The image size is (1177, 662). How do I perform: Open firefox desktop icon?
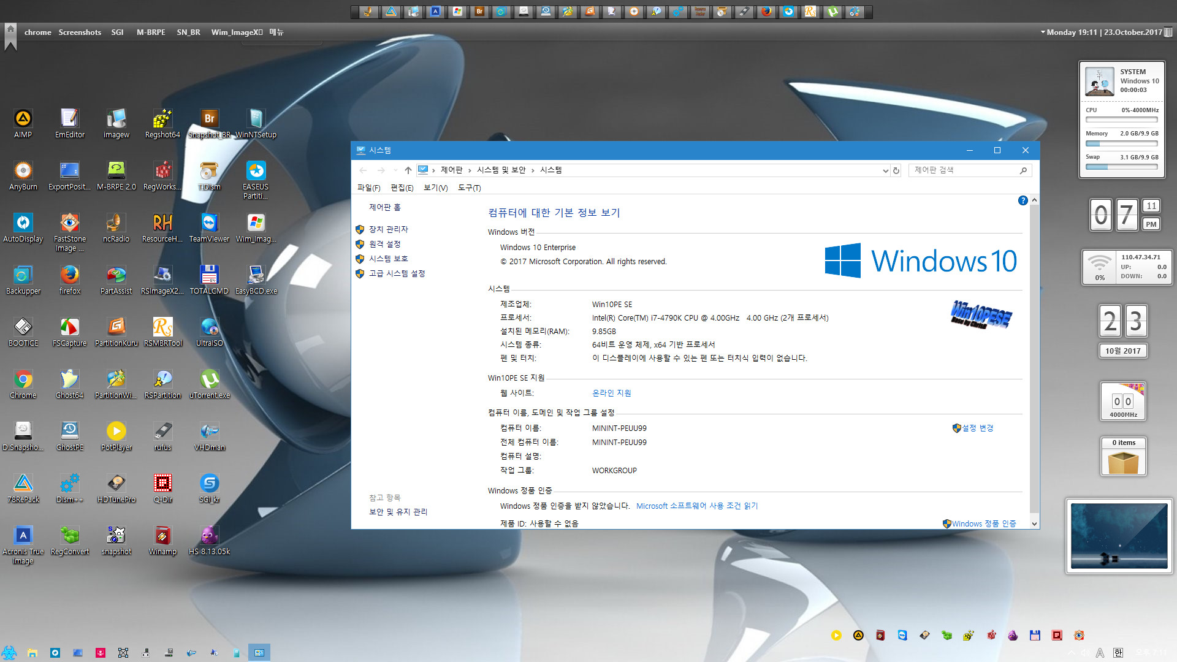[x=70, y=279]
